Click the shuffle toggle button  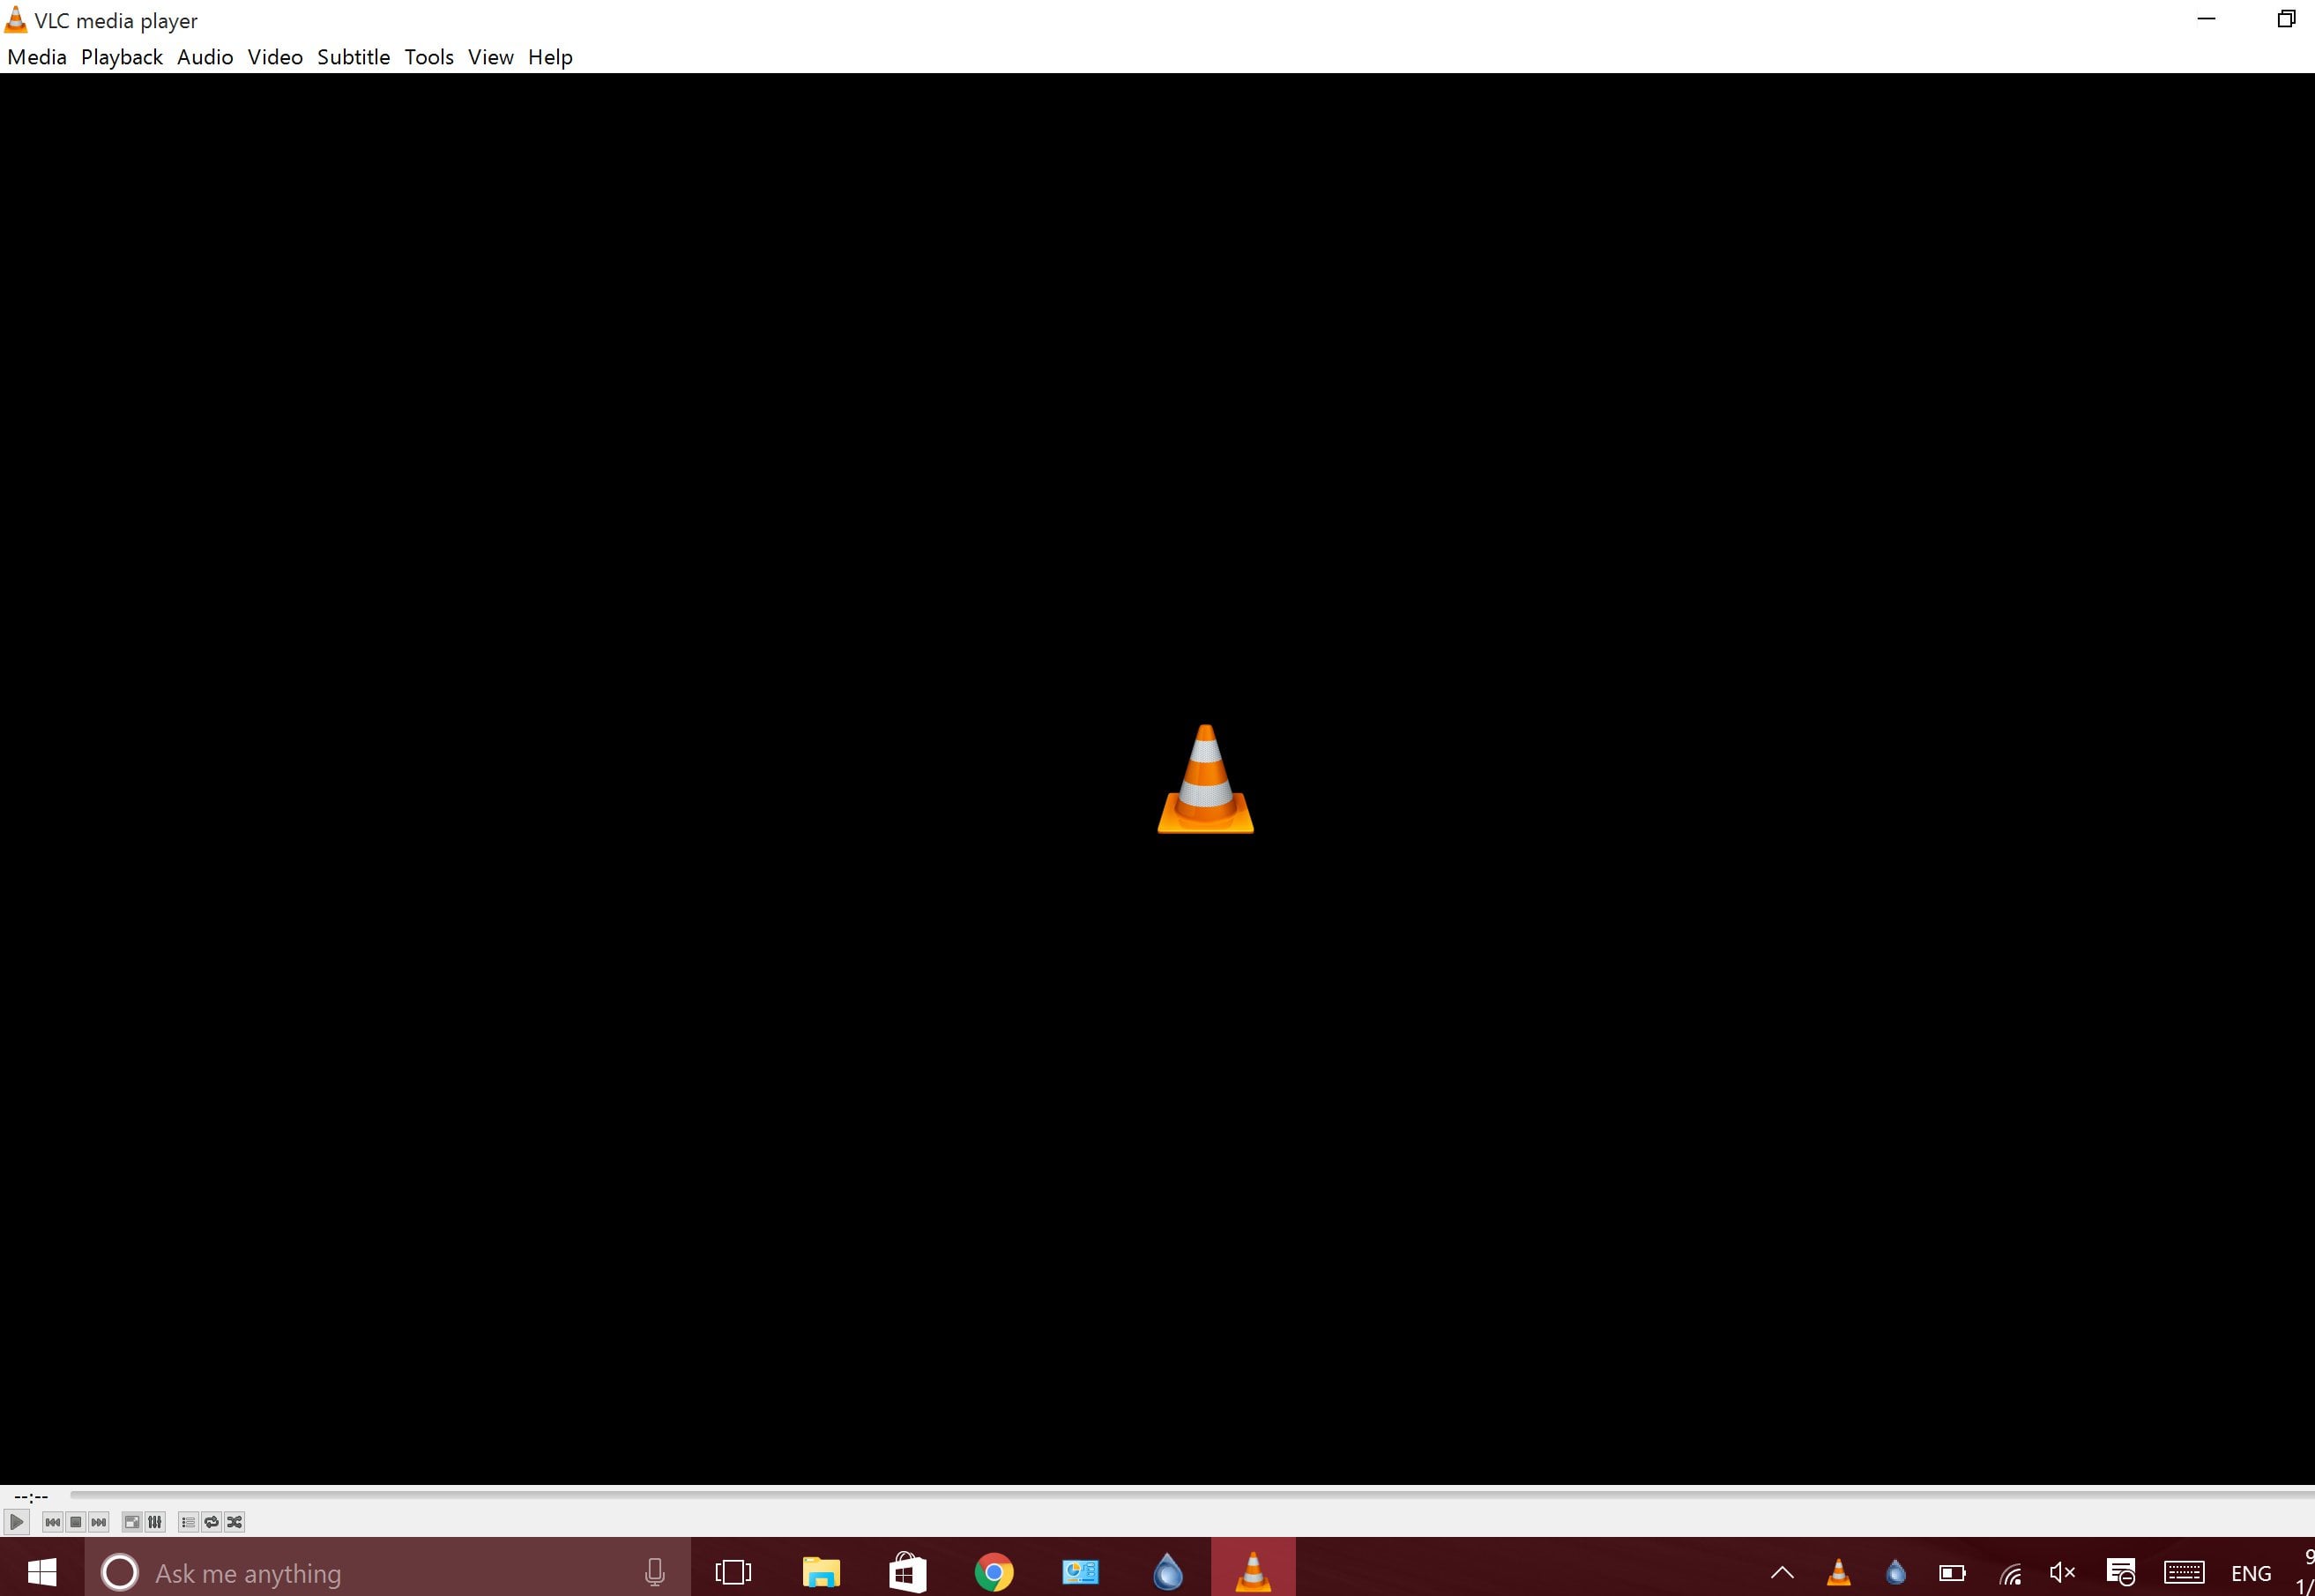(234, 1522)
